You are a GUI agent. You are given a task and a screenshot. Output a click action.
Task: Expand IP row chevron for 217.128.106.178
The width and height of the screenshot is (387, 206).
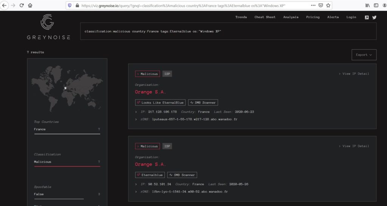pyautogui.click(x=136, y=112)
